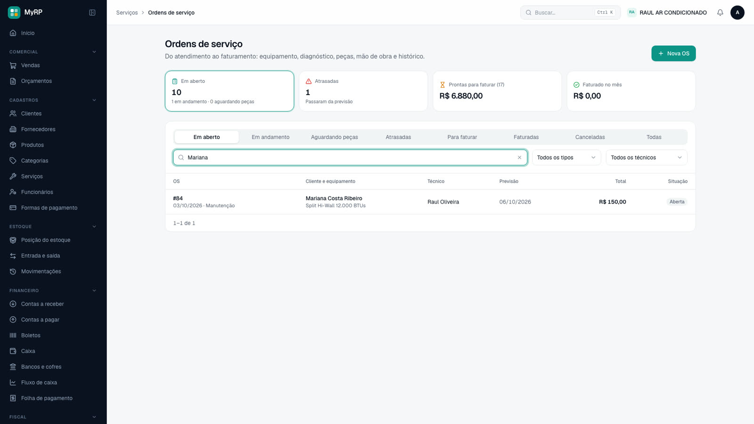Switch to the Para faturar tab
The image size is (754, 424).
coord(462,137)
